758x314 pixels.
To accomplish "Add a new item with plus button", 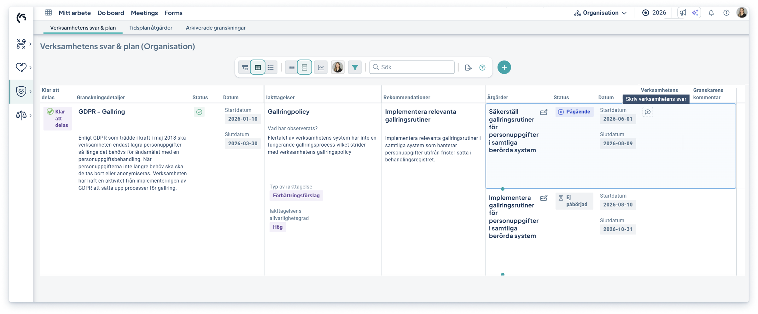I will coord(504,67).
